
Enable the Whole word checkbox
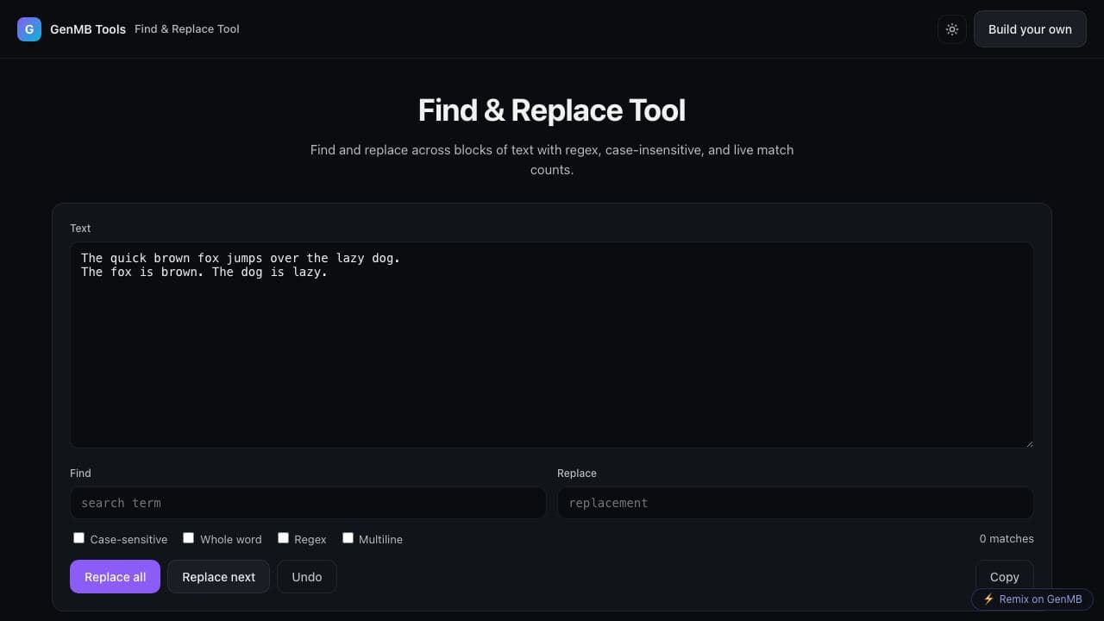(x=188, y=537)
